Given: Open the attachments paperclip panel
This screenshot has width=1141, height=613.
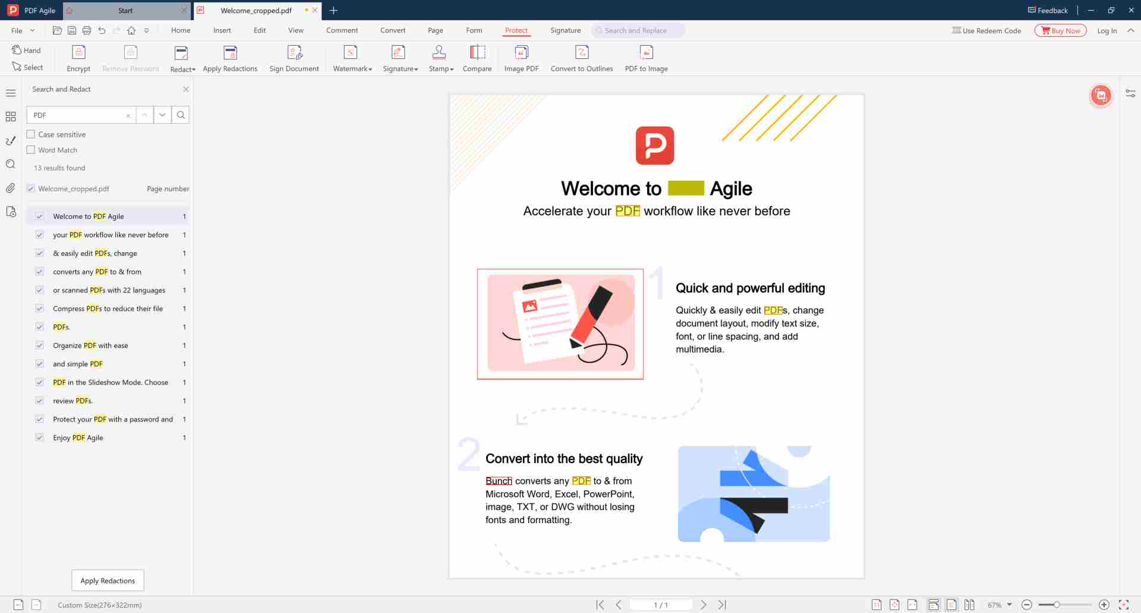Looking at the screenshot, I should pyautogui.click(x=11, y=188).
